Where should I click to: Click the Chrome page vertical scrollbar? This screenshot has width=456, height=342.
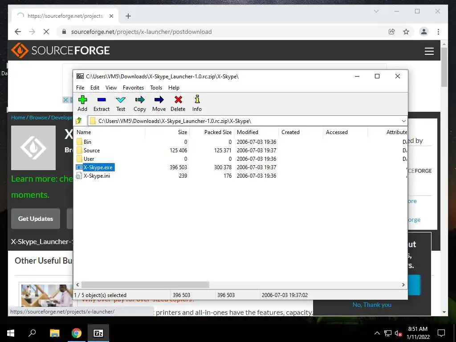(x=444, y=67)
